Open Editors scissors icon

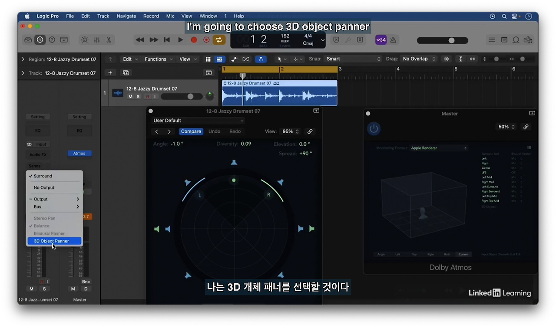(108, 40)
